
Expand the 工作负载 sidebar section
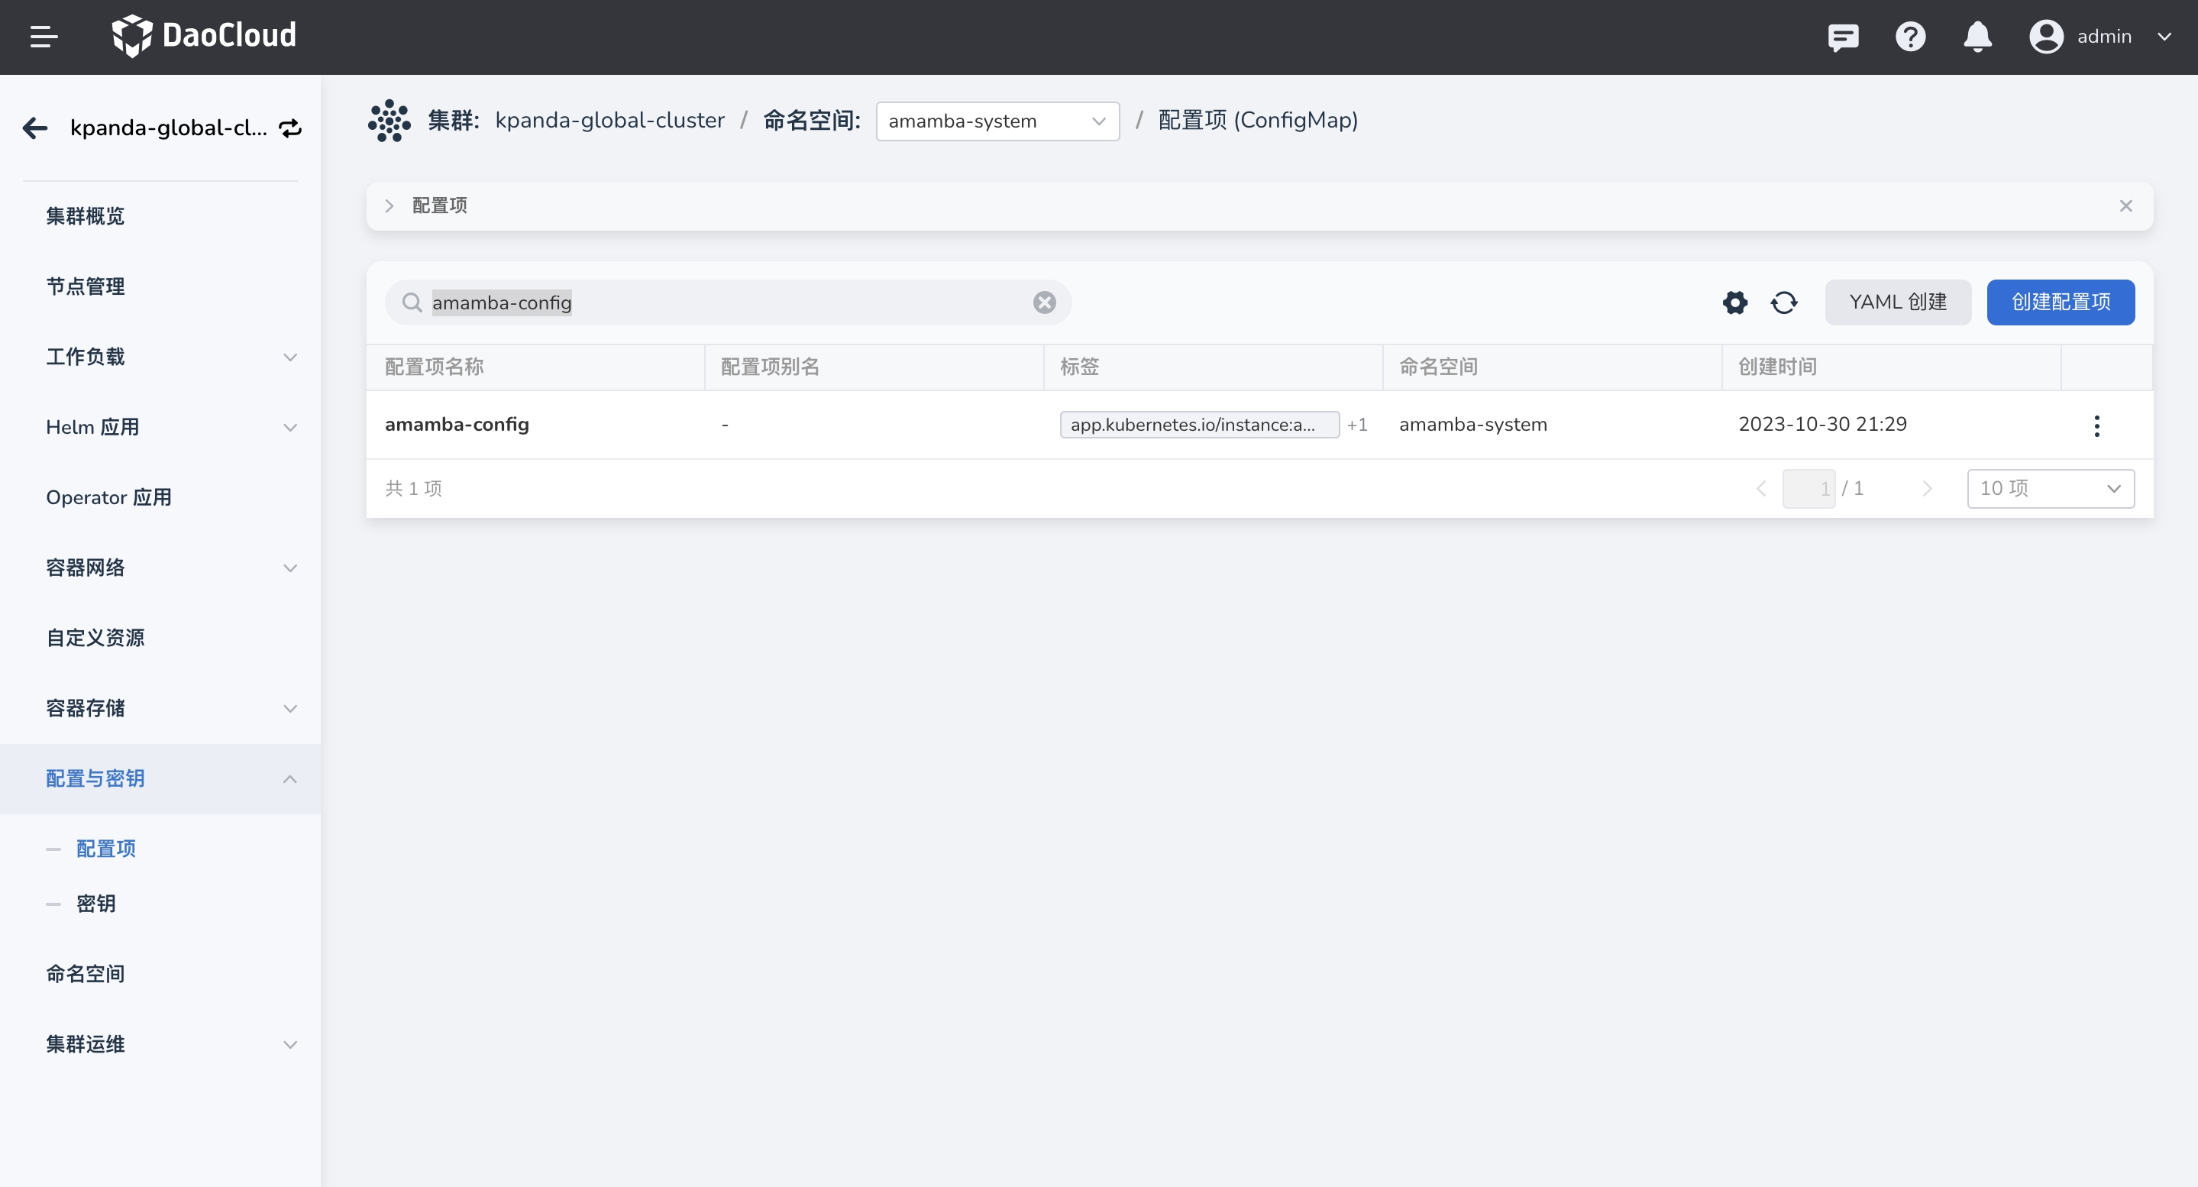pyautogui.click(x=289, y=357)
